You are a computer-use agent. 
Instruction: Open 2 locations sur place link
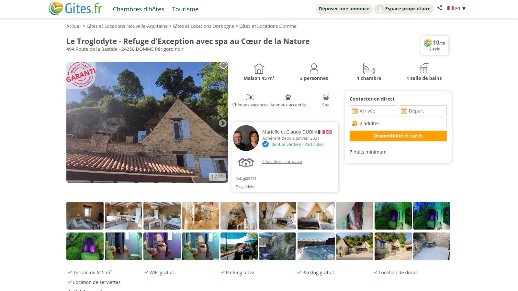[282, 162]
